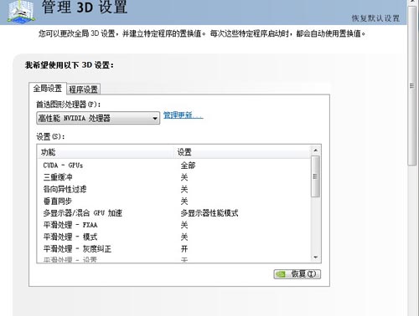
Task: Click the 功能 column header
Action: pyautogui.click(x=106, y=152)
